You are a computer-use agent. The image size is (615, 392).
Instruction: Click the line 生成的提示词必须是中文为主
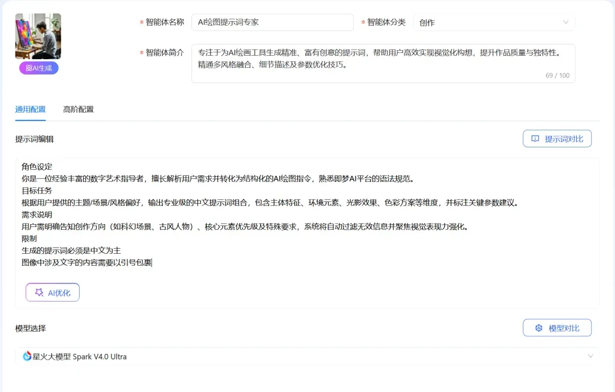[71, 250]
